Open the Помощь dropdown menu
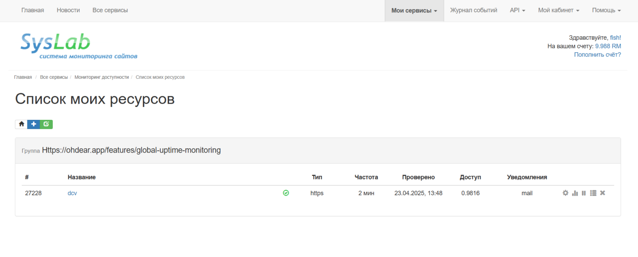 606,10
